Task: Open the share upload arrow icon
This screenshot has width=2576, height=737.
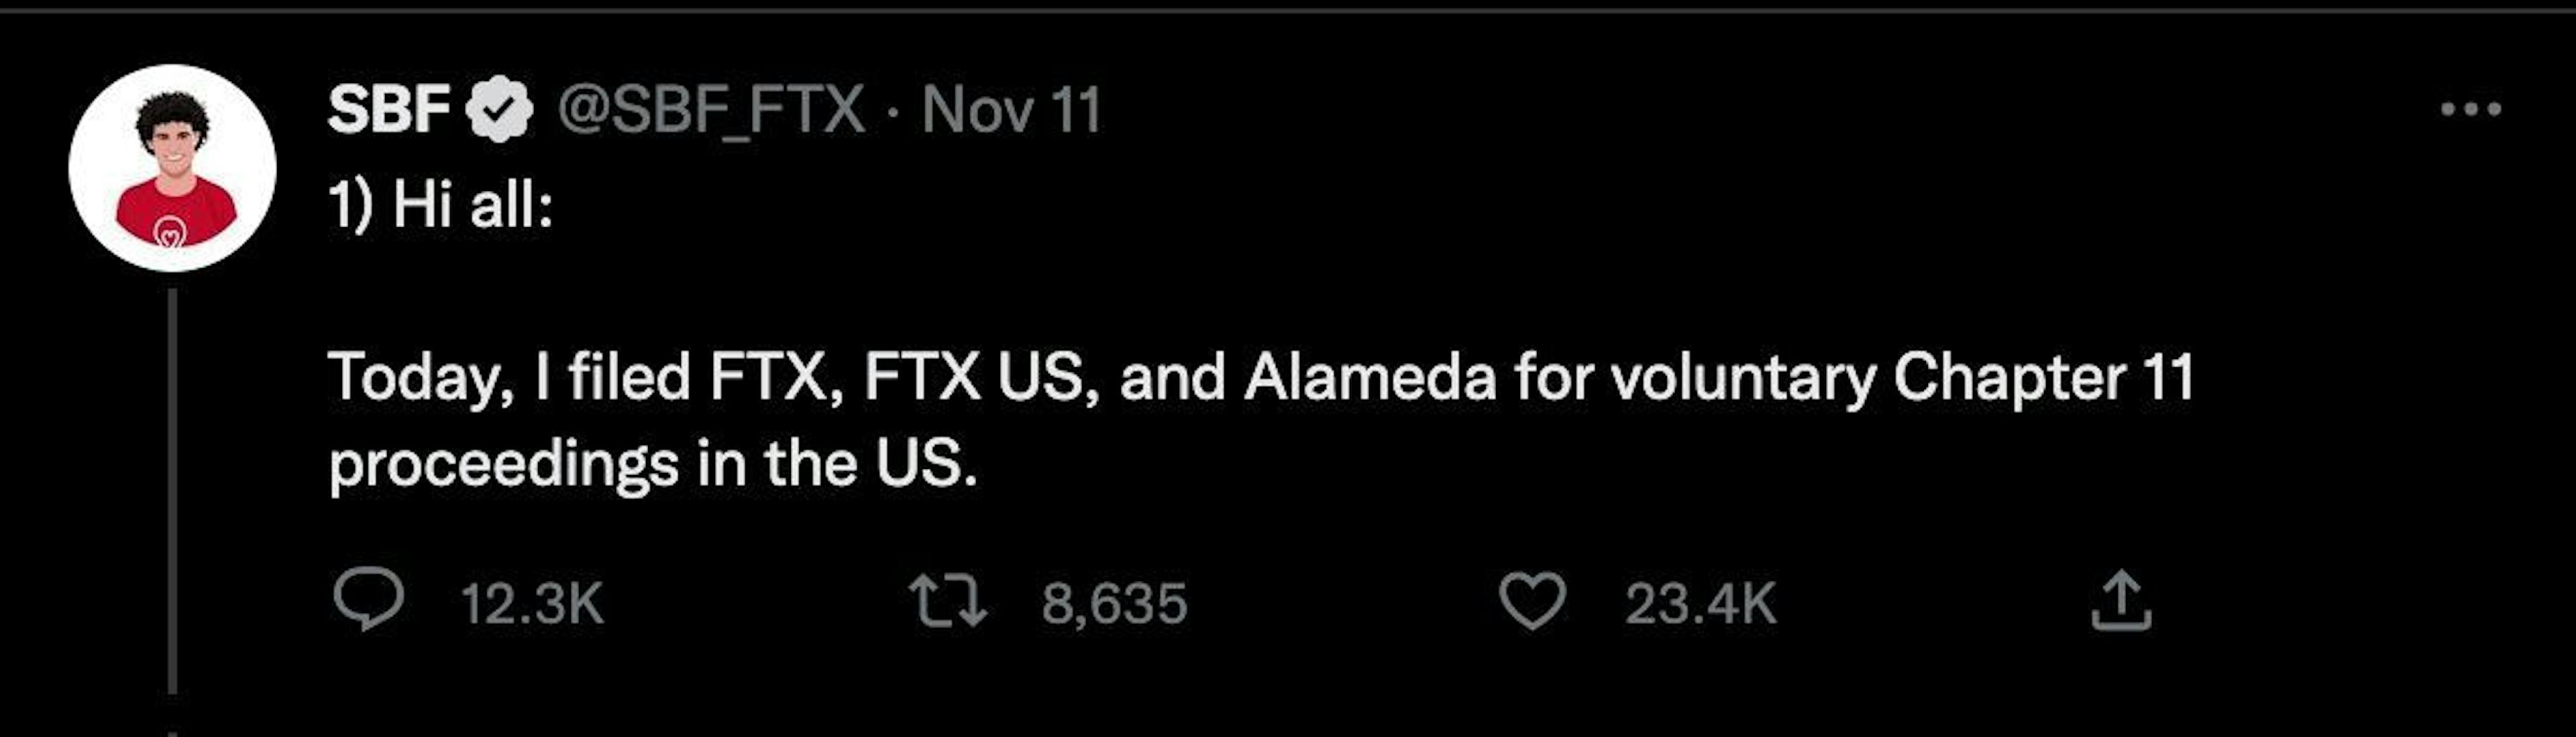Action: pos(2120,601)
